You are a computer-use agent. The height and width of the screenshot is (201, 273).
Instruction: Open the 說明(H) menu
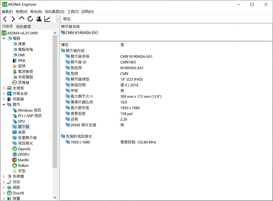88,12
